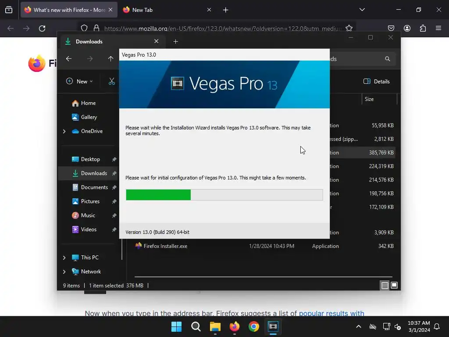The height and width of the screenshot is (337, 449).
Task: Expand the Network tree node
Action: (64, 272)
